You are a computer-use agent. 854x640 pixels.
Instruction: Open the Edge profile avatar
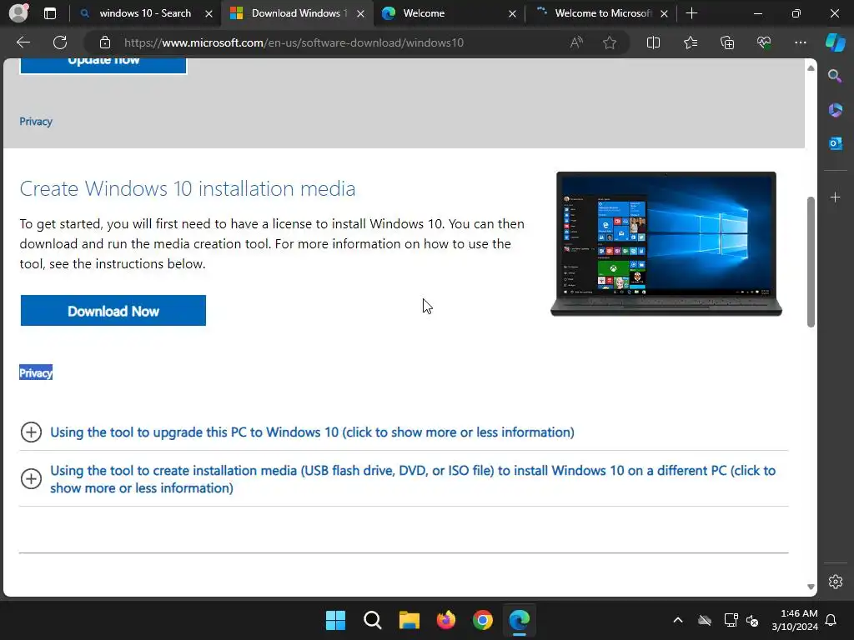(x=18, y=12)
